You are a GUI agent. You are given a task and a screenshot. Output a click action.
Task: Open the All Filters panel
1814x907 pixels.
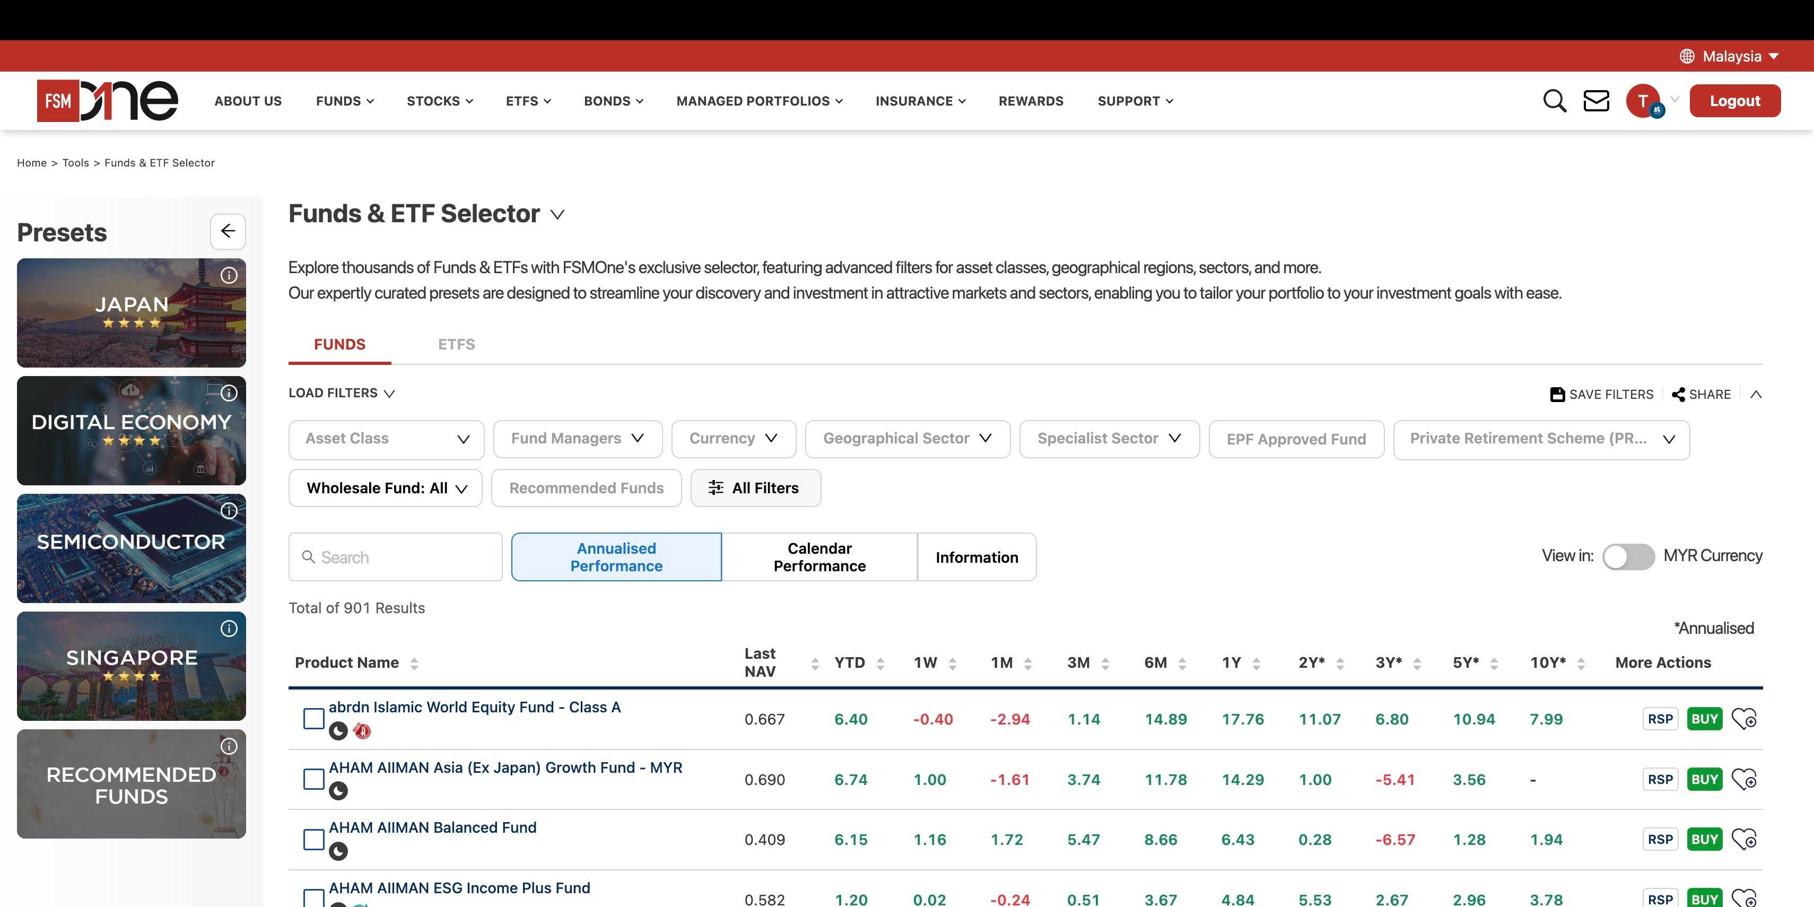[x=756, y=487]
